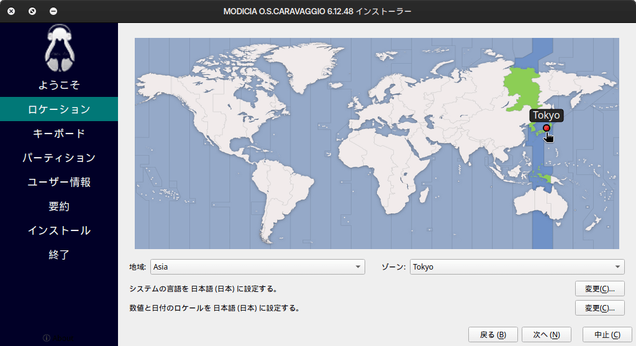The image size is (636, 346).
Task: Go to the ようこそ step
Action: (59, 85)
